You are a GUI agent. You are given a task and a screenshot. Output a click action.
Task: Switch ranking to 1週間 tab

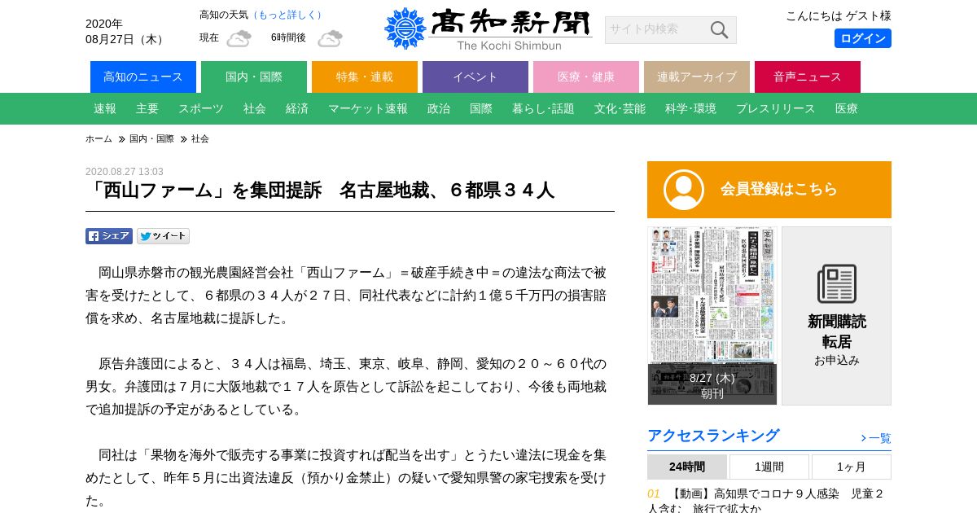pos(769,467)
